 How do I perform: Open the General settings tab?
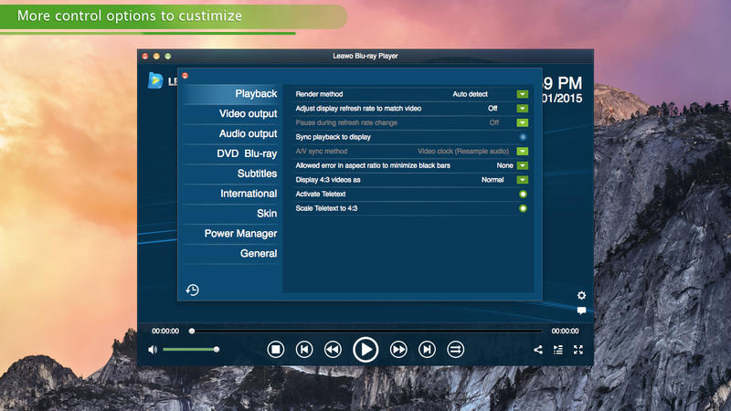(231, 254)
